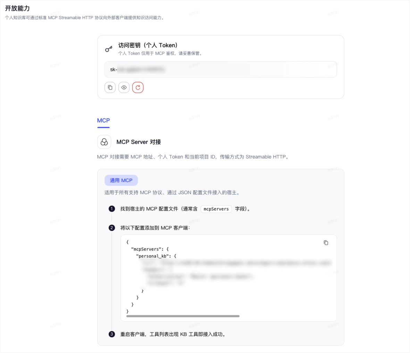Click the sk- token field
Screen dimensions: 410x353
pos(221,69)
